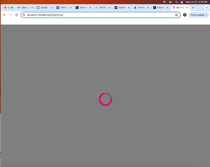Screen dimensions: 210x167
Task: Switch to the Find Yo tab
Action: pos(63,8)
